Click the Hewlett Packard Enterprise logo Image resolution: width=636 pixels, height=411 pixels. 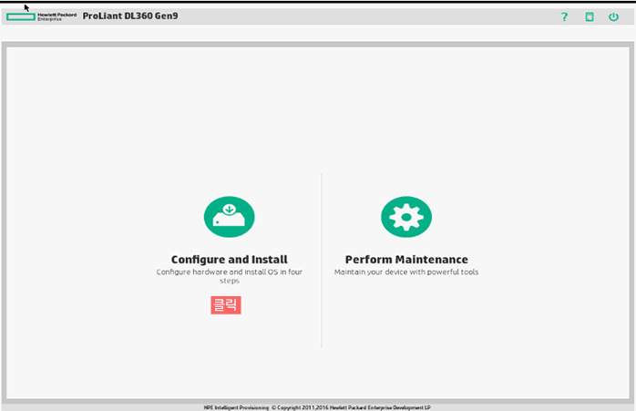(41, 16)
